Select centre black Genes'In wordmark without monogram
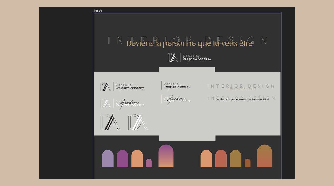The width and height of the screenshot is (334, 186). point(176,85)
